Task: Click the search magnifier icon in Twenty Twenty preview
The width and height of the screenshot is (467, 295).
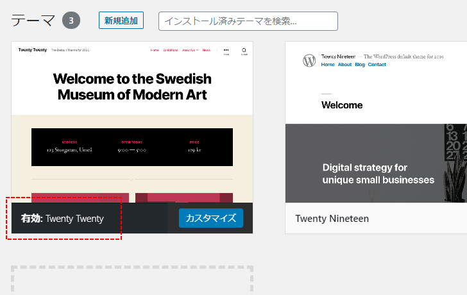Action: [x=244, y=51]
